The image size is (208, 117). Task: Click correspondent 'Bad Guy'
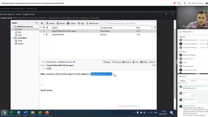103,34
